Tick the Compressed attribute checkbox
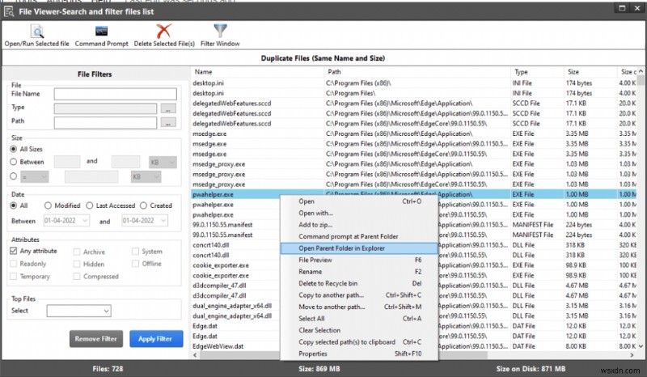The image size is (647, 377). point(77,276)
